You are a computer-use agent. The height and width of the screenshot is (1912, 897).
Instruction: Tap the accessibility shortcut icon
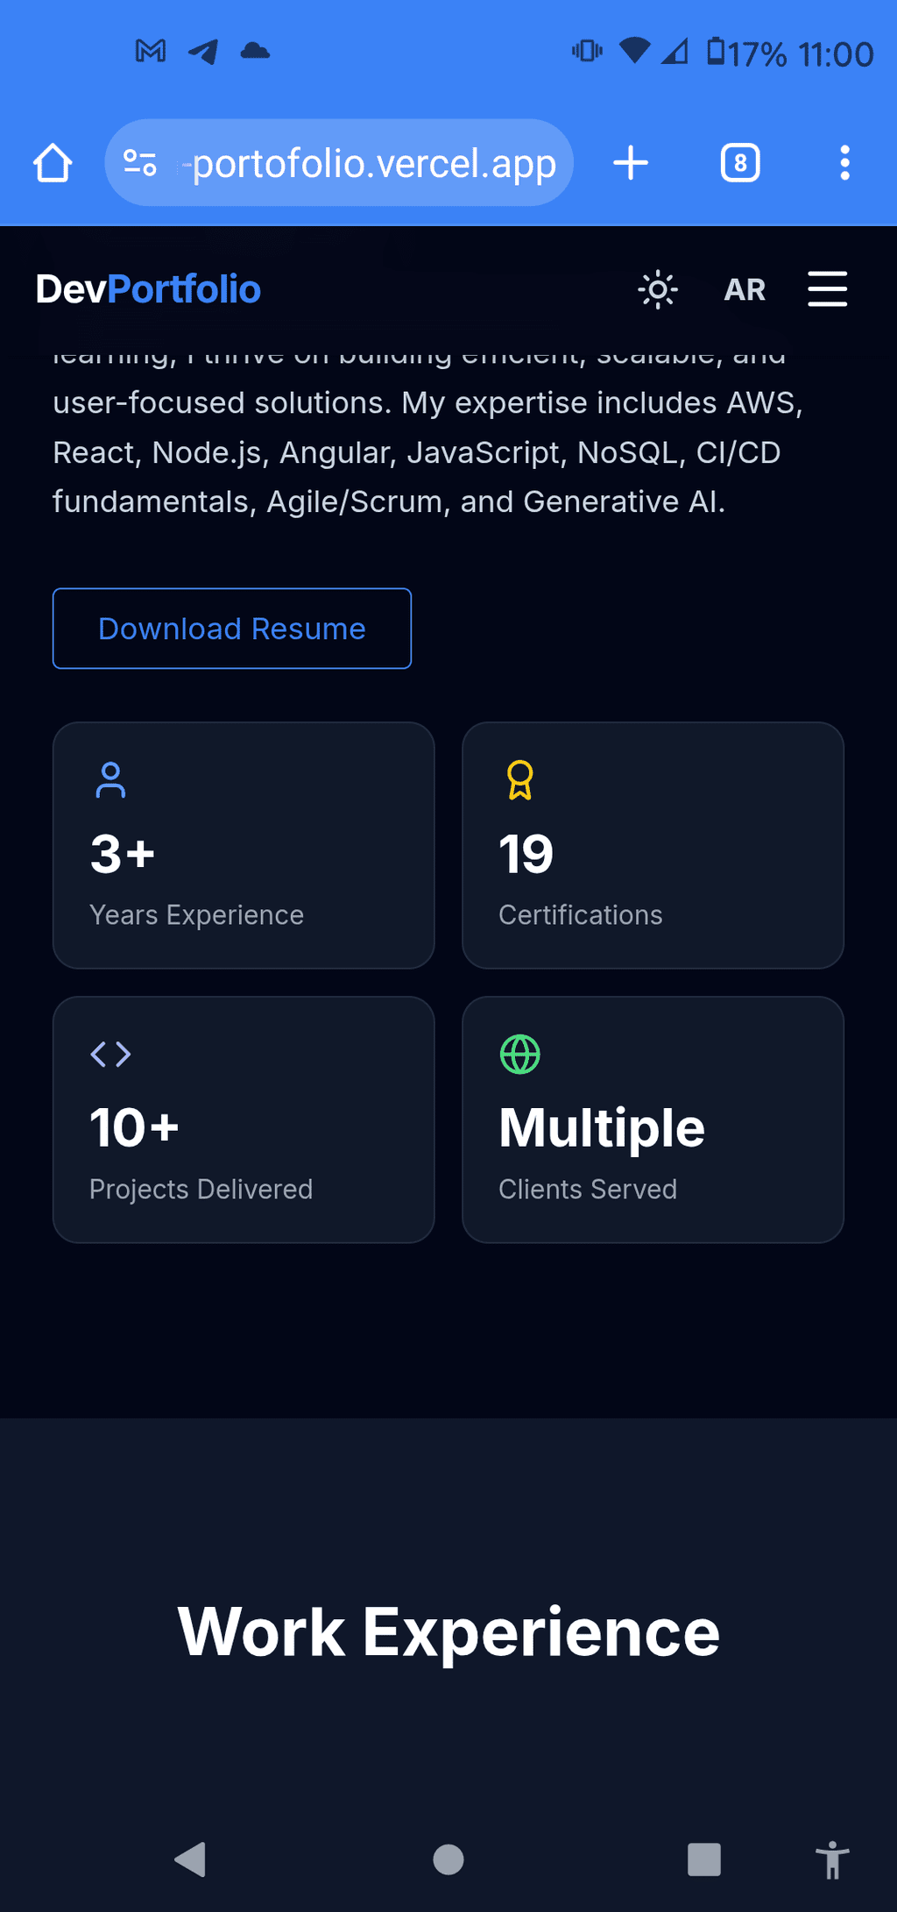832,1859
